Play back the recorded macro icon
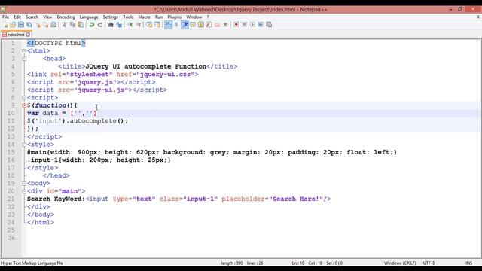 252,25
